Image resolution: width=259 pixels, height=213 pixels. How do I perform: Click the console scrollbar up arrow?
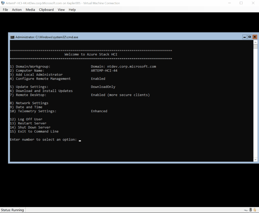pyautogui.click(x=255, y=42)
